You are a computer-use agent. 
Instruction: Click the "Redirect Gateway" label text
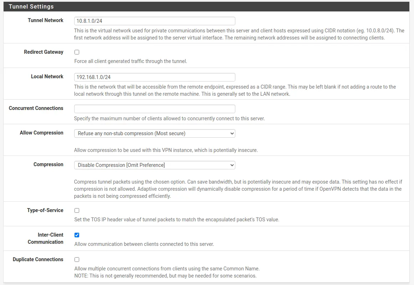tap(44, 52)
